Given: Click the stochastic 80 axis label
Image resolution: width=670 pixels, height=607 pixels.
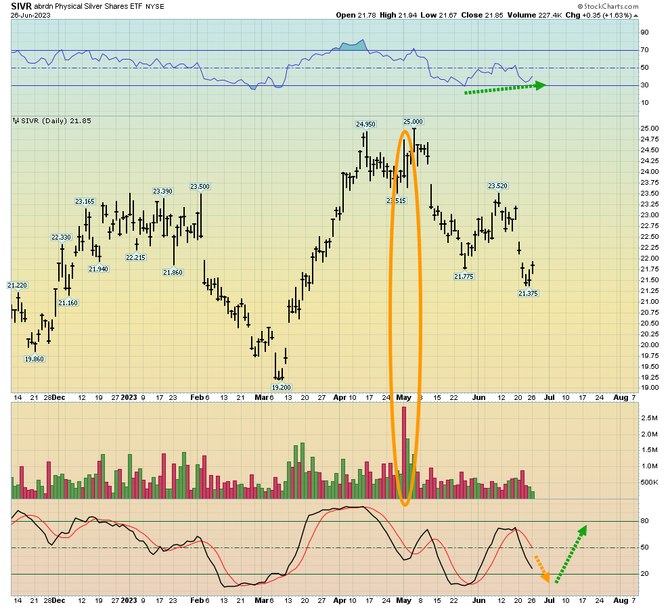Looking at the screenshot, I should 644,520.
